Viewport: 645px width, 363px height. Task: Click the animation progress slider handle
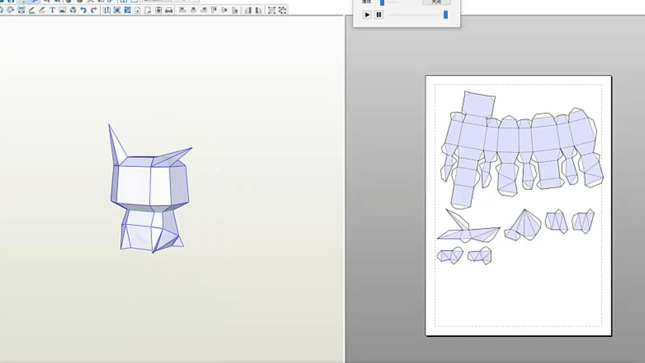pos(446,15)
